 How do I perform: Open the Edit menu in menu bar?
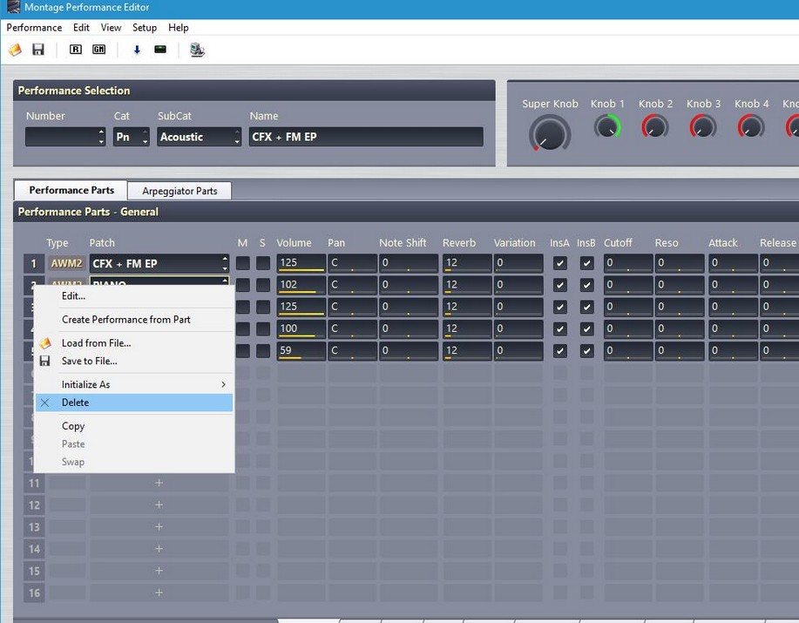[81, 28]
